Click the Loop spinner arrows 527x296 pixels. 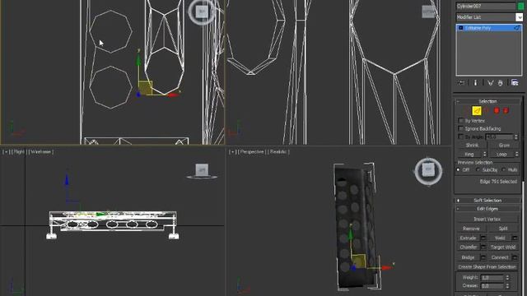[516, 154]
